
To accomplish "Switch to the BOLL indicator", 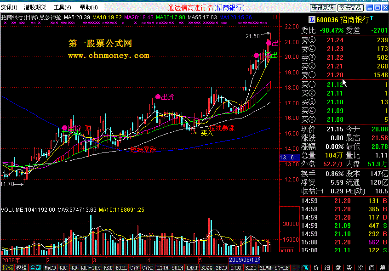I will tap(121, 268).
